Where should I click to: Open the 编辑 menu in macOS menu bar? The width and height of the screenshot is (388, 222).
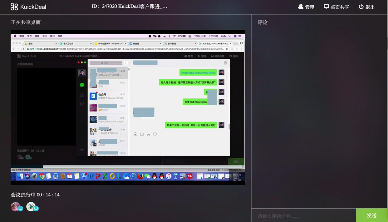click(x=37, y=36)
